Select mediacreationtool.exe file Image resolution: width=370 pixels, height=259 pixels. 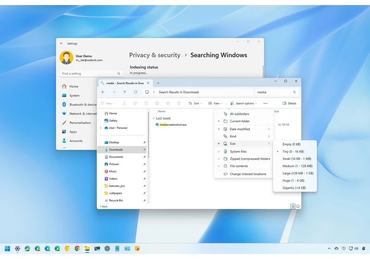click(x=173, y=125)
